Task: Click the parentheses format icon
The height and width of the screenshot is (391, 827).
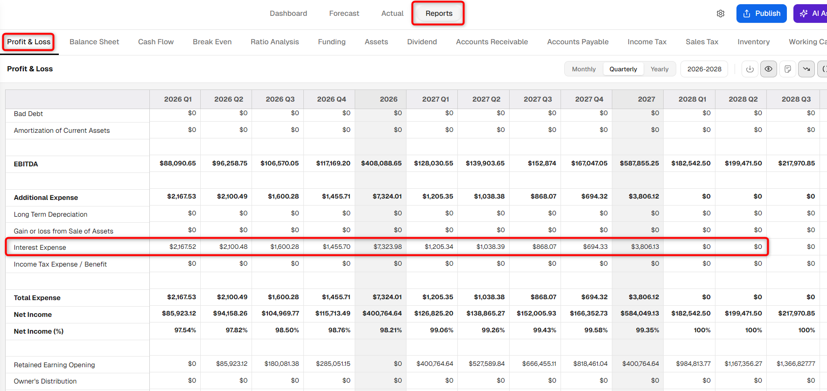Action: pos(823,69)
